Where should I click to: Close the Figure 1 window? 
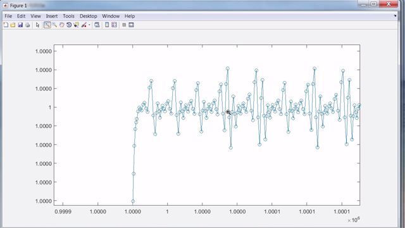point(389,4)
